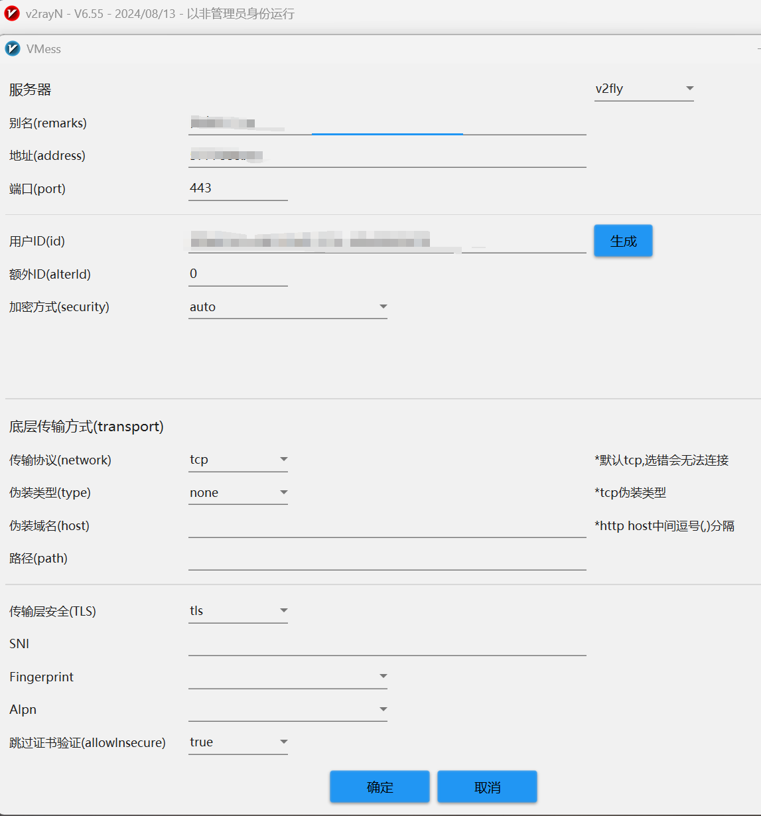Click the server address input field
The height and width of the screenshot is (816, 761).
click(x=387, y=156)
